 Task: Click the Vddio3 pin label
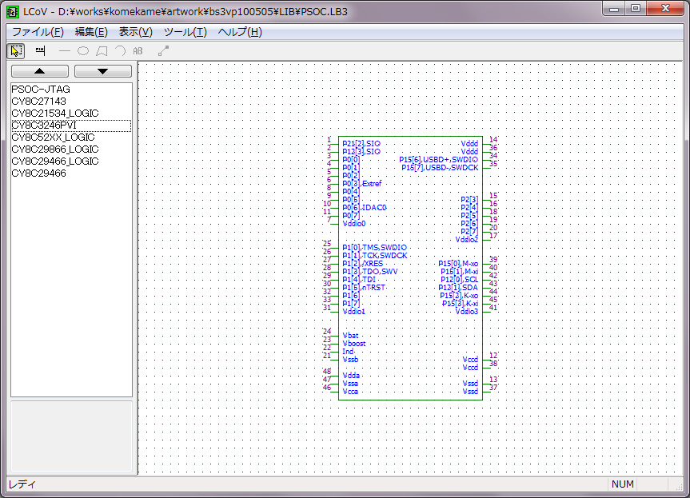coord(466,312)
